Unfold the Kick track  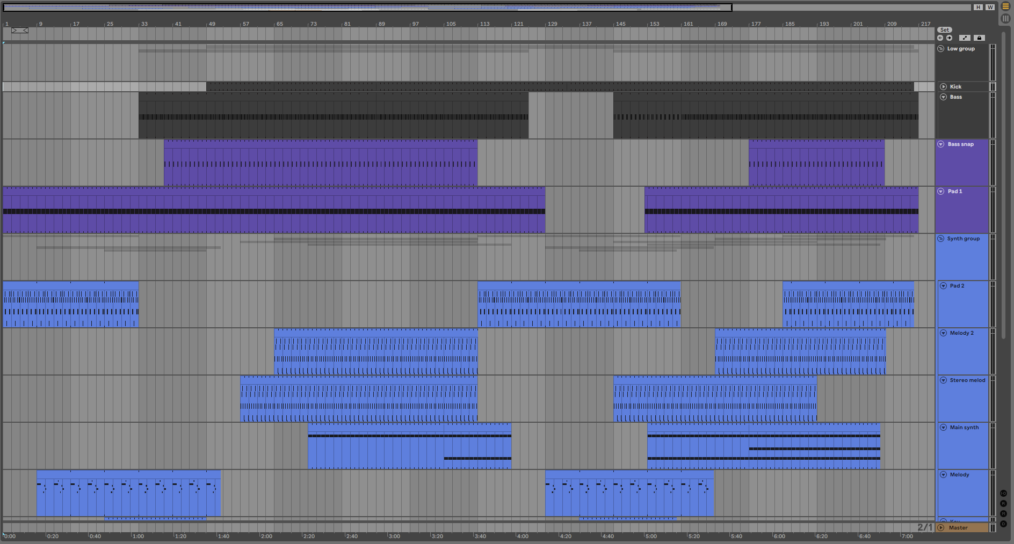coord(944,87)
